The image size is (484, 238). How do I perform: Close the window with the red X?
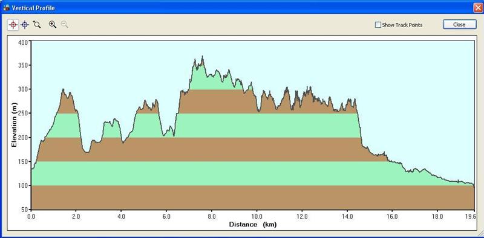click(477, 8)
